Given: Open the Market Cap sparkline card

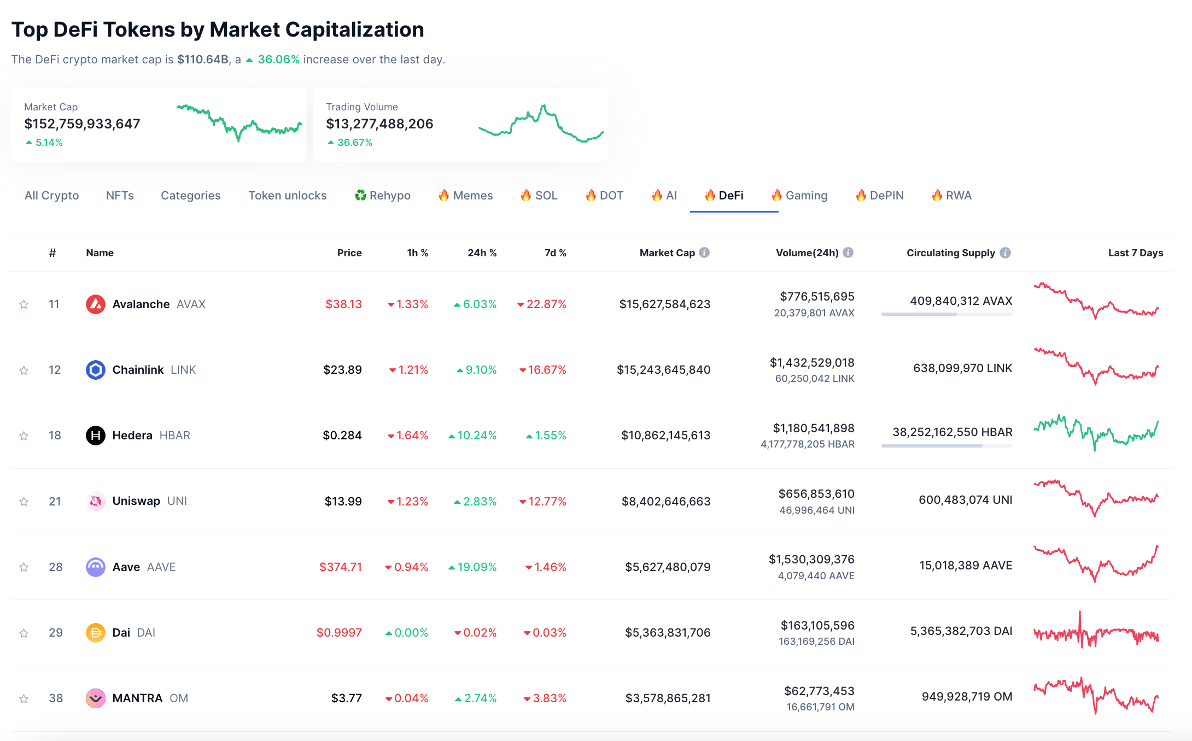Looking at the screenshot, I should pos(159,125).
